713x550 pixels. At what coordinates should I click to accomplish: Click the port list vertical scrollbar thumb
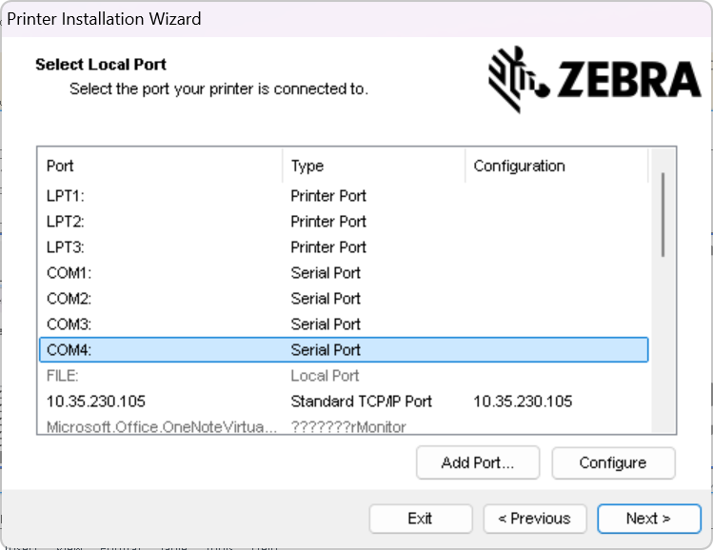pyautogui.click(x=663, y=214)
